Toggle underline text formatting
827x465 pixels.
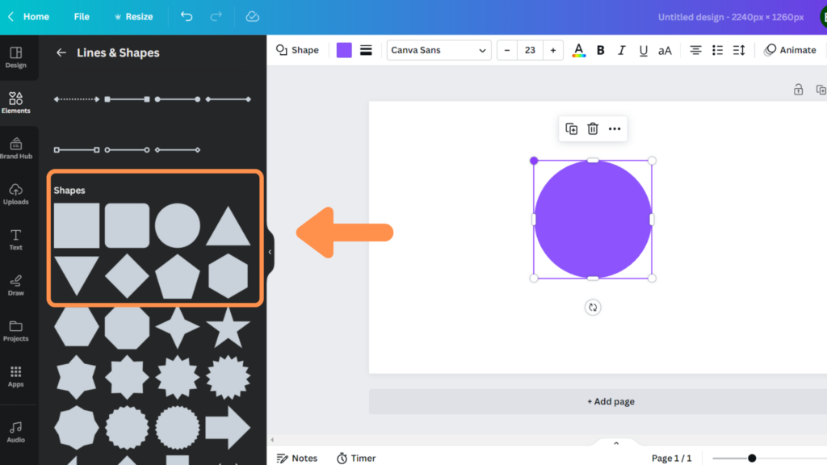[x=643, y=50]
